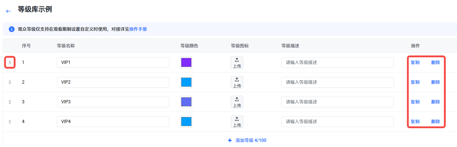Upload a level icon for VIP3
Screen dimensions: 457x147
point(237,102)
